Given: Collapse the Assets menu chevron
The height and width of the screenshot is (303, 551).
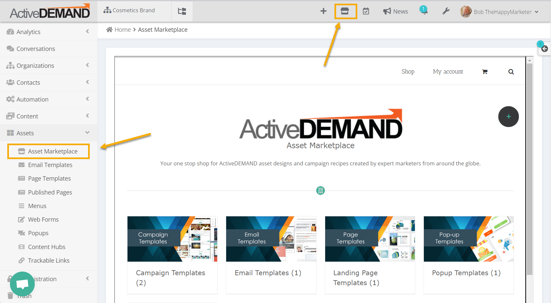Looking at the screenshot, I should click(x=87, y=133).
